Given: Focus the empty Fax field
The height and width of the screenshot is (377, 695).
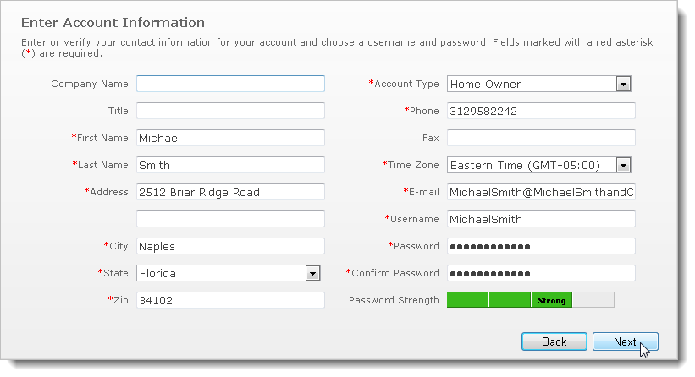Looking at the screenshot, I should 541,138.
